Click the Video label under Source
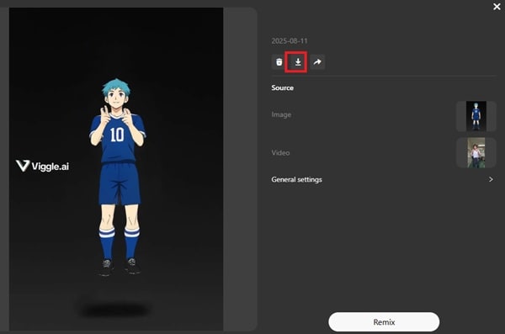Image resolution: width=505 pixels, height=334 pixels. [x=280, y=152]
